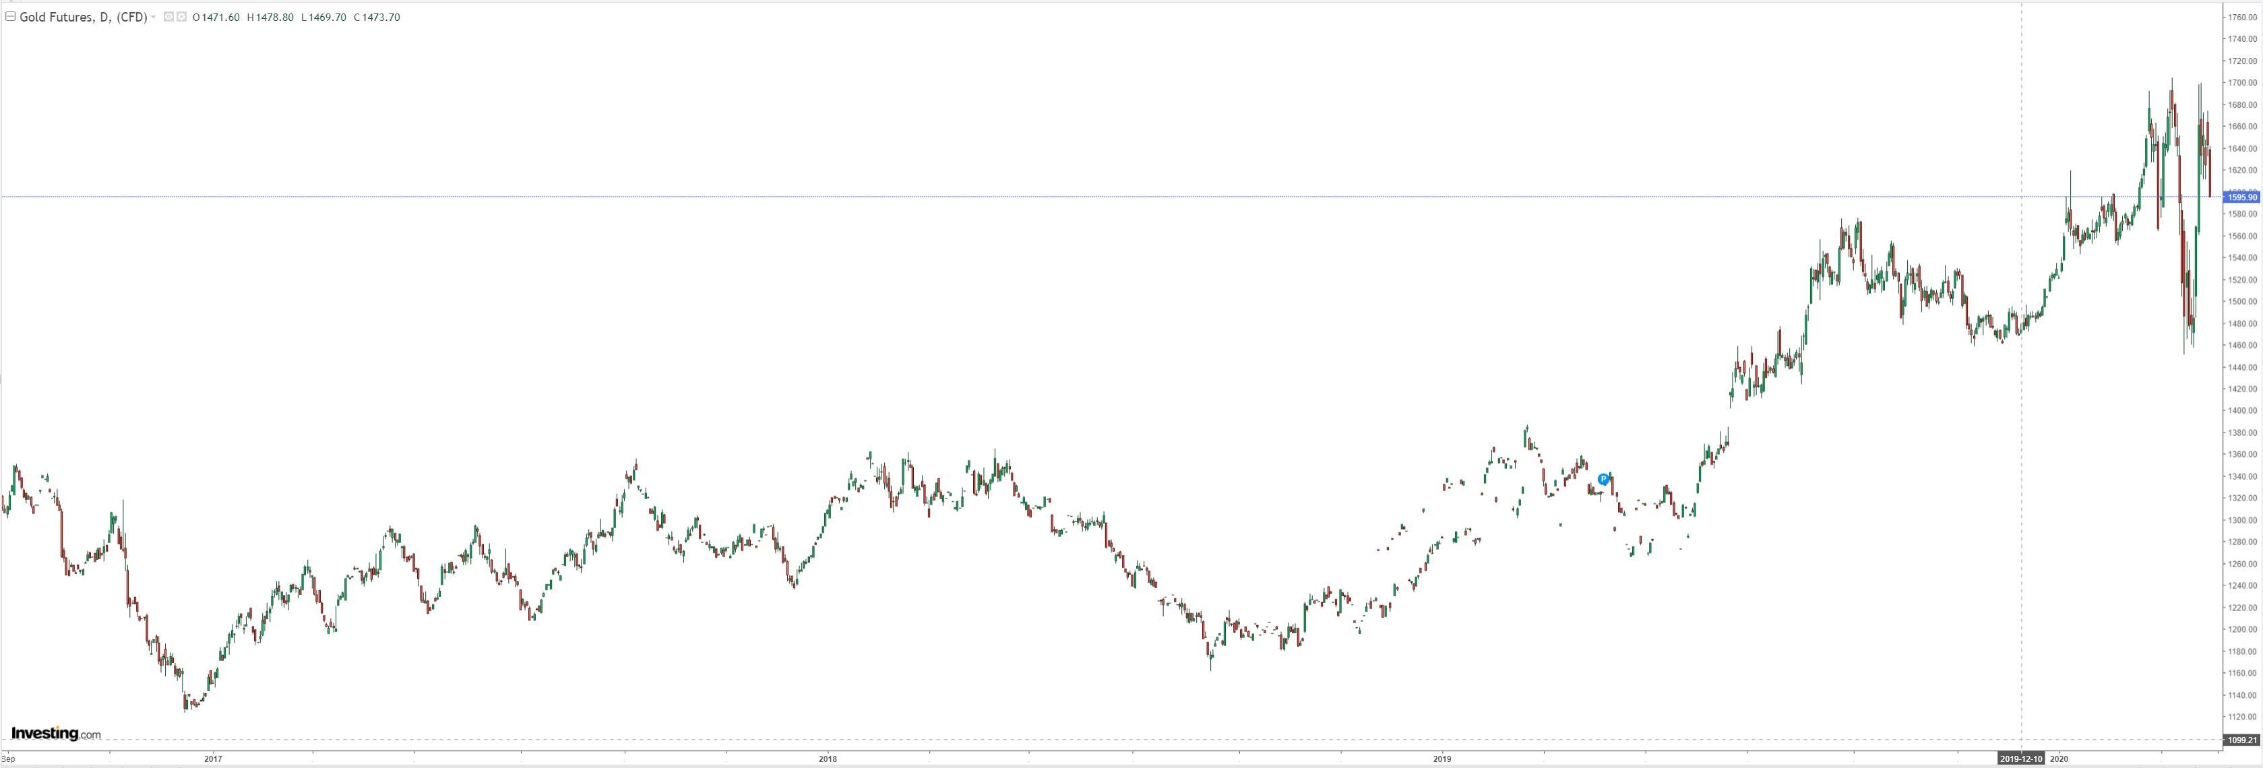The image size is (2263, 768).
Task: Click the blue P marker on chart
Action: click(x=1603, y=479)
